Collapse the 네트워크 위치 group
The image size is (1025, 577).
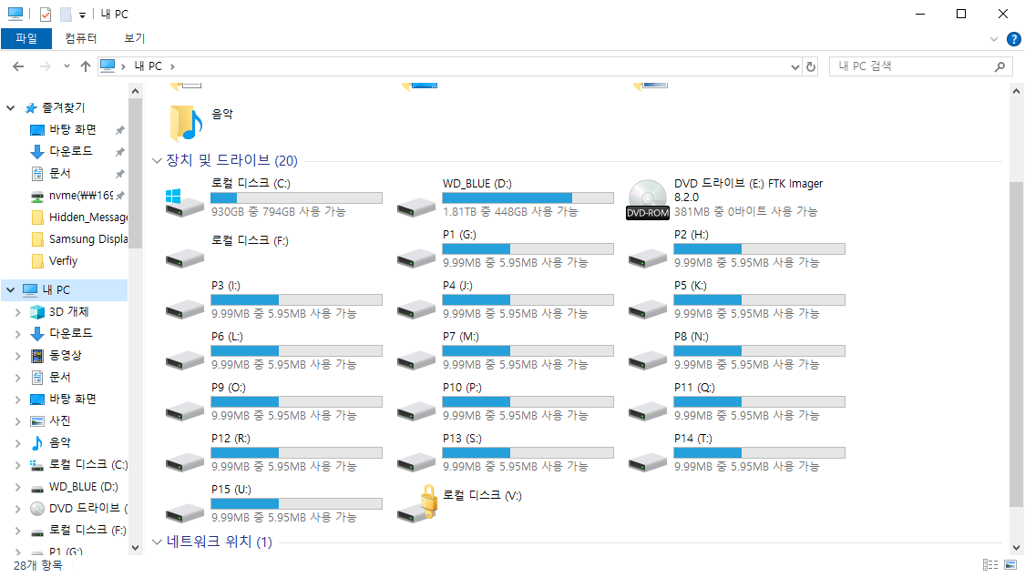click(x=157, y=543)
